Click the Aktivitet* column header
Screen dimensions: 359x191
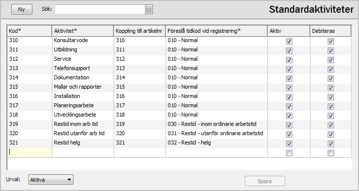coord(83,31)
